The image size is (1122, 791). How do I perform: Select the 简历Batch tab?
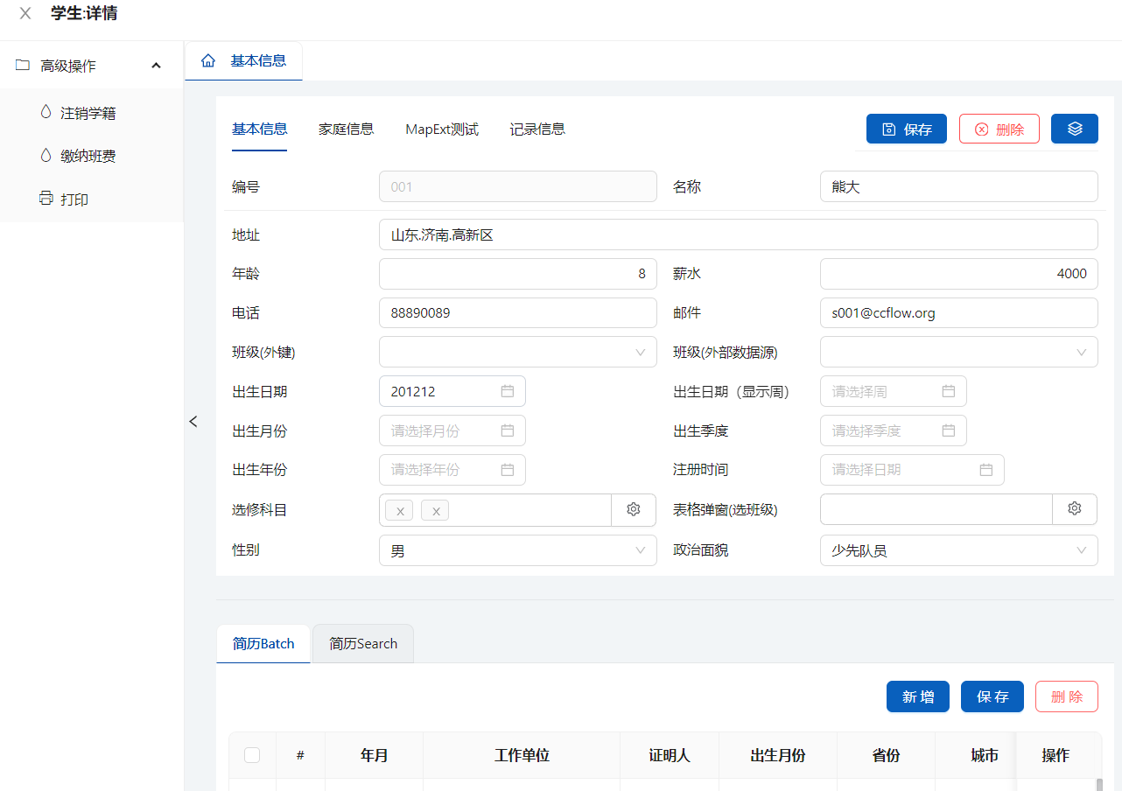click(x=263, y=643)
